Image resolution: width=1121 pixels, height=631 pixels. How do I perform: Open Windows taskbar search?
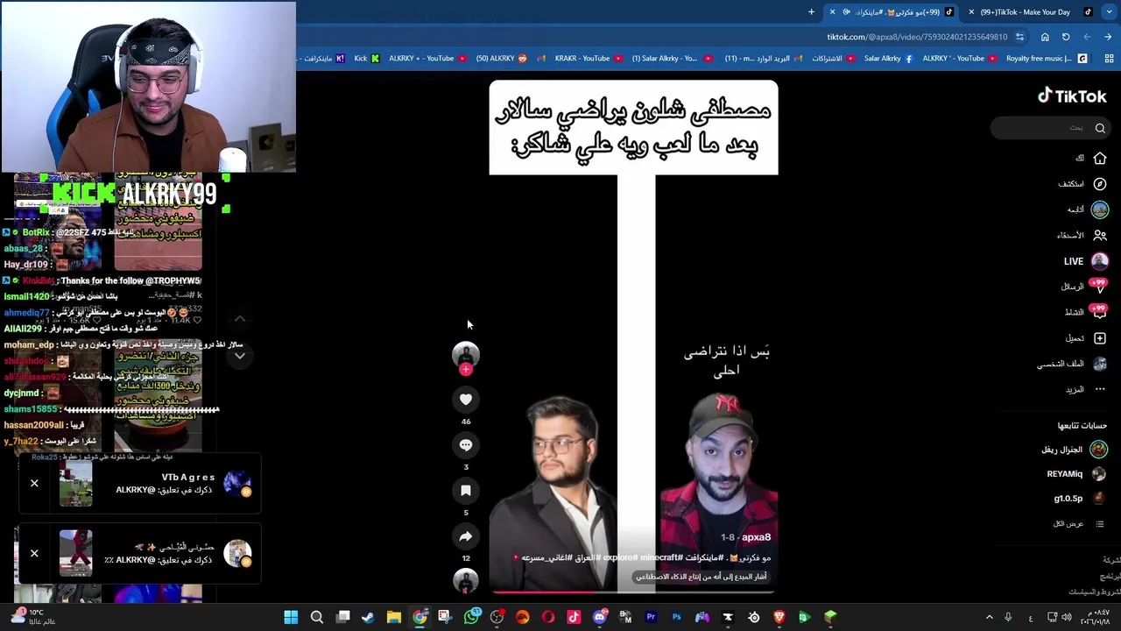[x=317, y=617]
